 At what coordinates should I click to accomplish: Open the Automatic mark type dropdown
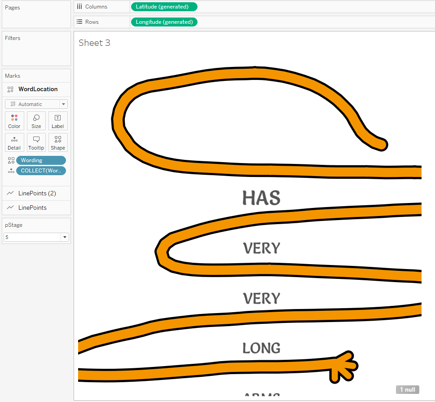[x=36, y=104]
